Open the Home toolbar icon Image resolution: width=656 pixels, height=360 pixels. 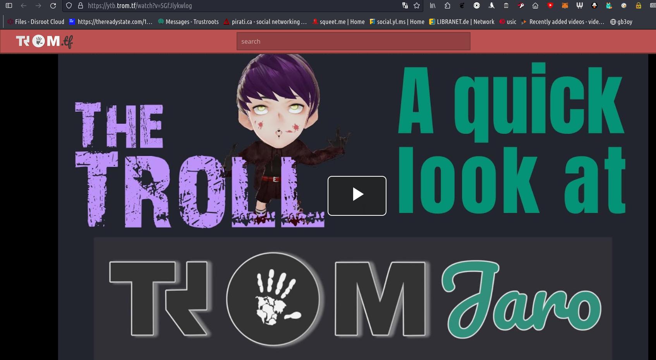[x=536, y=6]
